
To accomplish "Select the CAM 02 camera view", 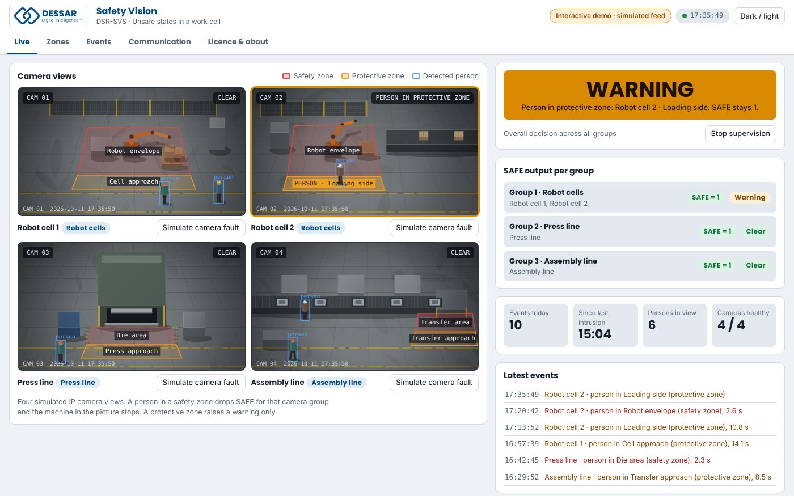I will pos(365,151).
